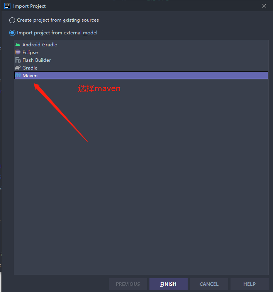273x292 pixels.
Task: Click the Eclipse sphere icon
Action: point(18,52)
